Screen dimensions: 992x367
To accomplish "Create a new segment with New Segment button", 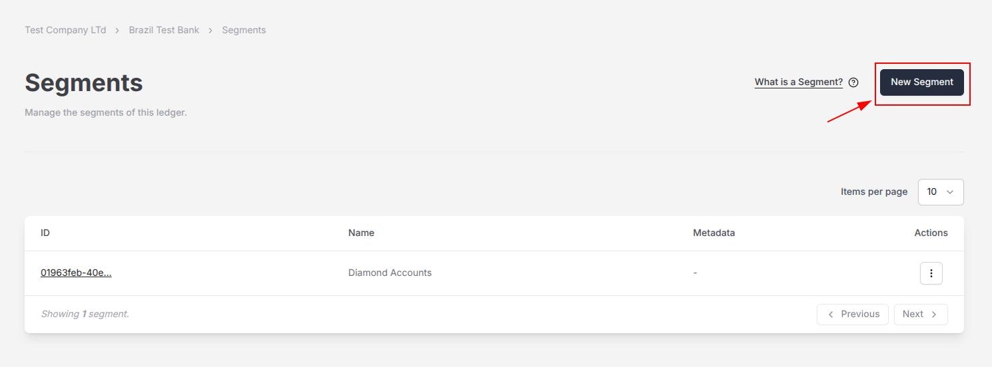I will (x=921, y=82).
